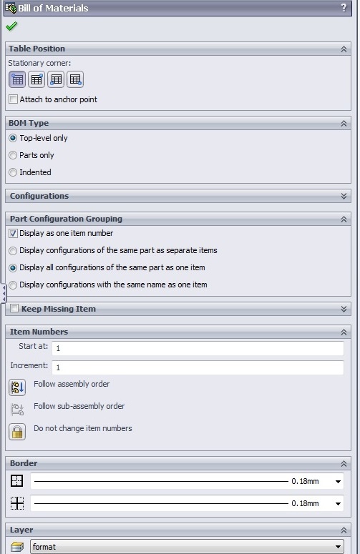Enable Attach to anchor point checkbox

point(13,99)
